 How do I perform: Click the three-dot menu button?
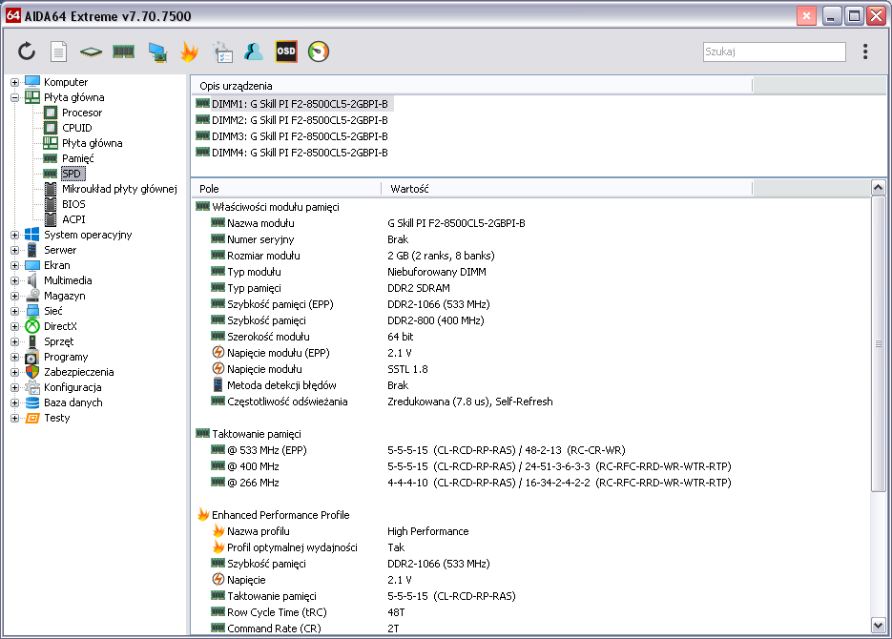(x=865, y=52)
